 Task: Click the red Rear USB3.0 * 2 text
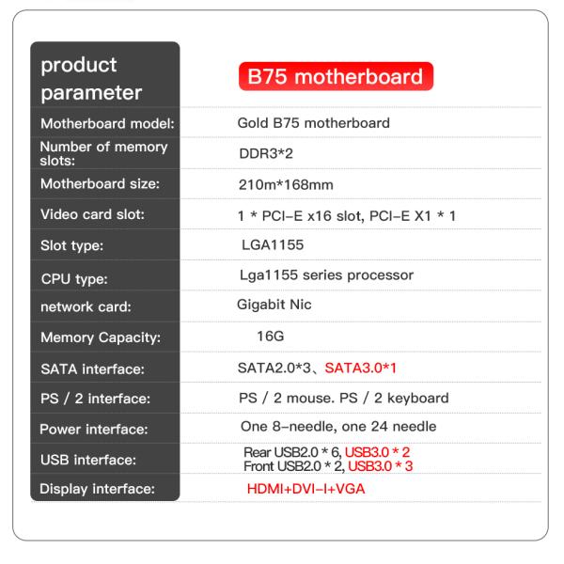point(378,452)
